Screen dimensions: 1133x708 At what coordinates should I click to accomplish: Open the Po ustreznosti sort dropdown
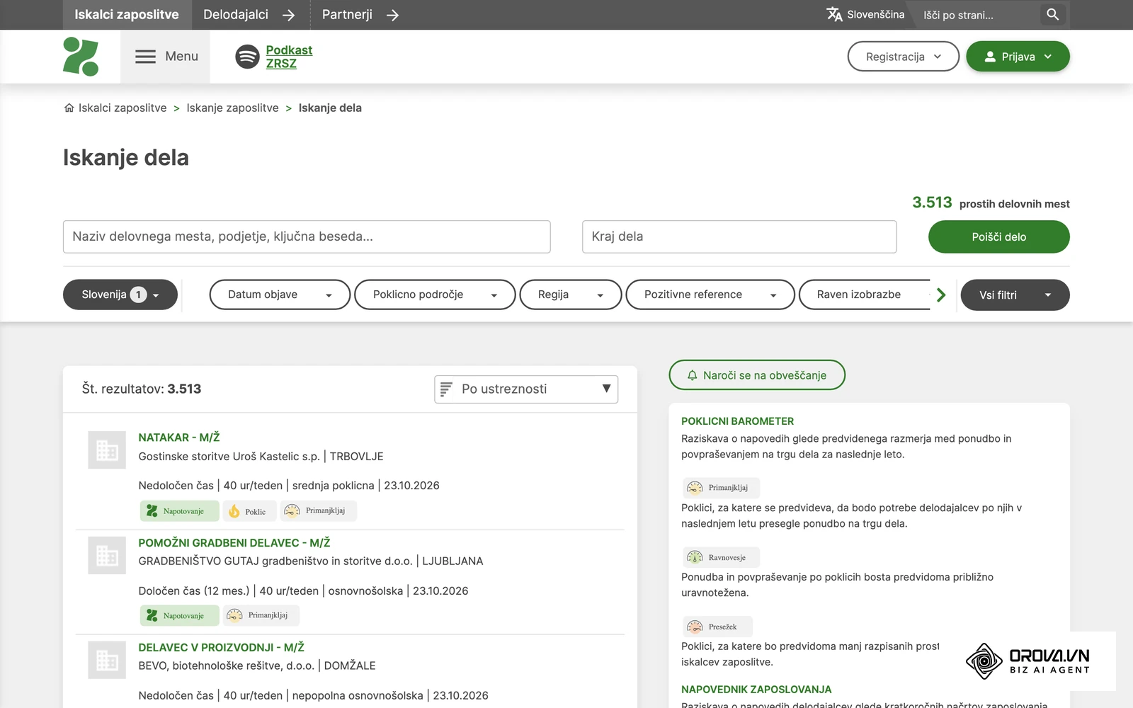(x=526, y=389)
